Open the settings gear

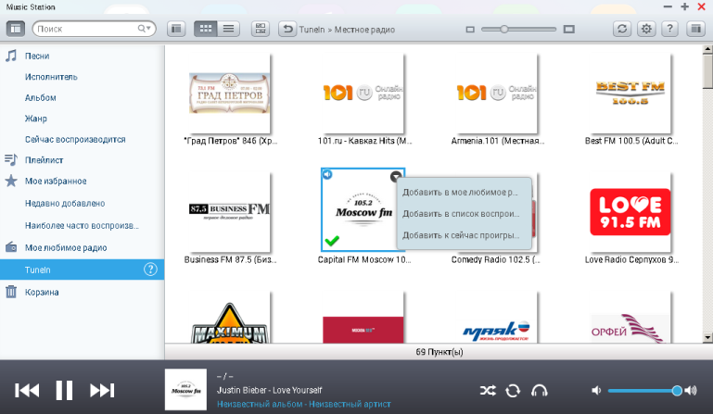click(x=646, y=29)
